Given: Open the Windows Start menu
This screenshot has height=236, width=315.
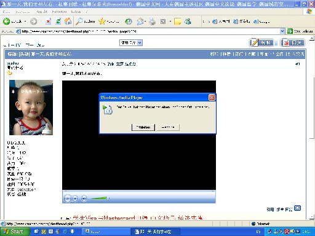Looking at the screenshot, I should point(14,232).
